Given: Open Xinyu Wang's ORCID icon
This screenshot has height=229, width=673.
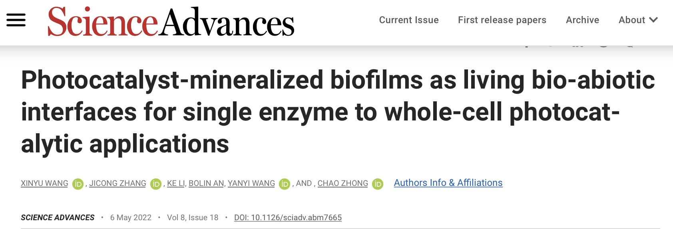Looking at the screenshot, I should pos(78,184).
